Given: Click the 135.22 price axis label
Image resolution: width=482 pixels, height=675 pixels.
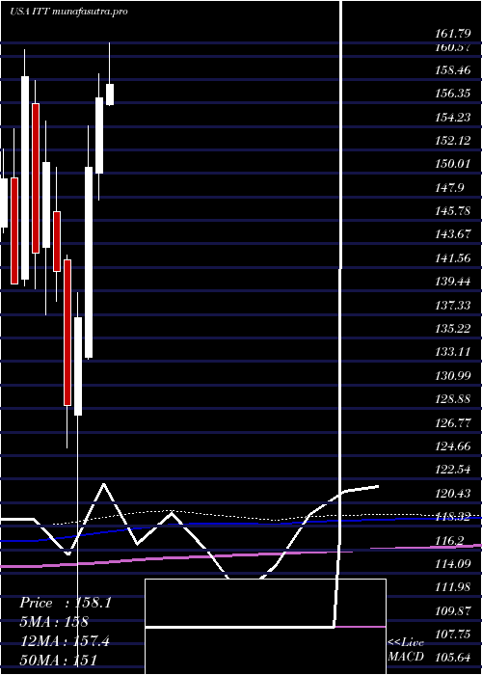Looking at the screenshot, I should tap(451, 329).
